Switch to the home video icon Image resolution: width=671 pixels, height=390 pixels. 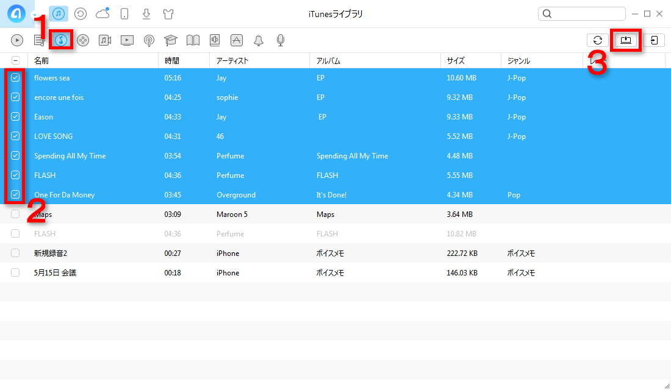click(x=105, y=40)
